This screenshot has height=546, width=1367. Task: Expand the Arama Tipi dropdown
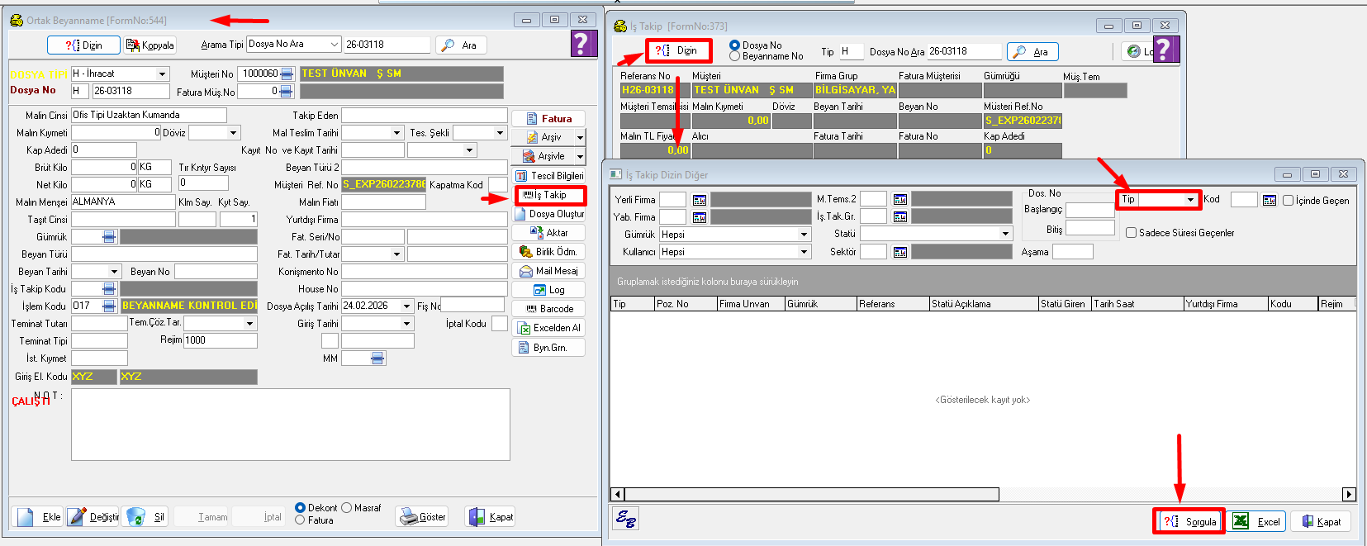click(334, 45)
